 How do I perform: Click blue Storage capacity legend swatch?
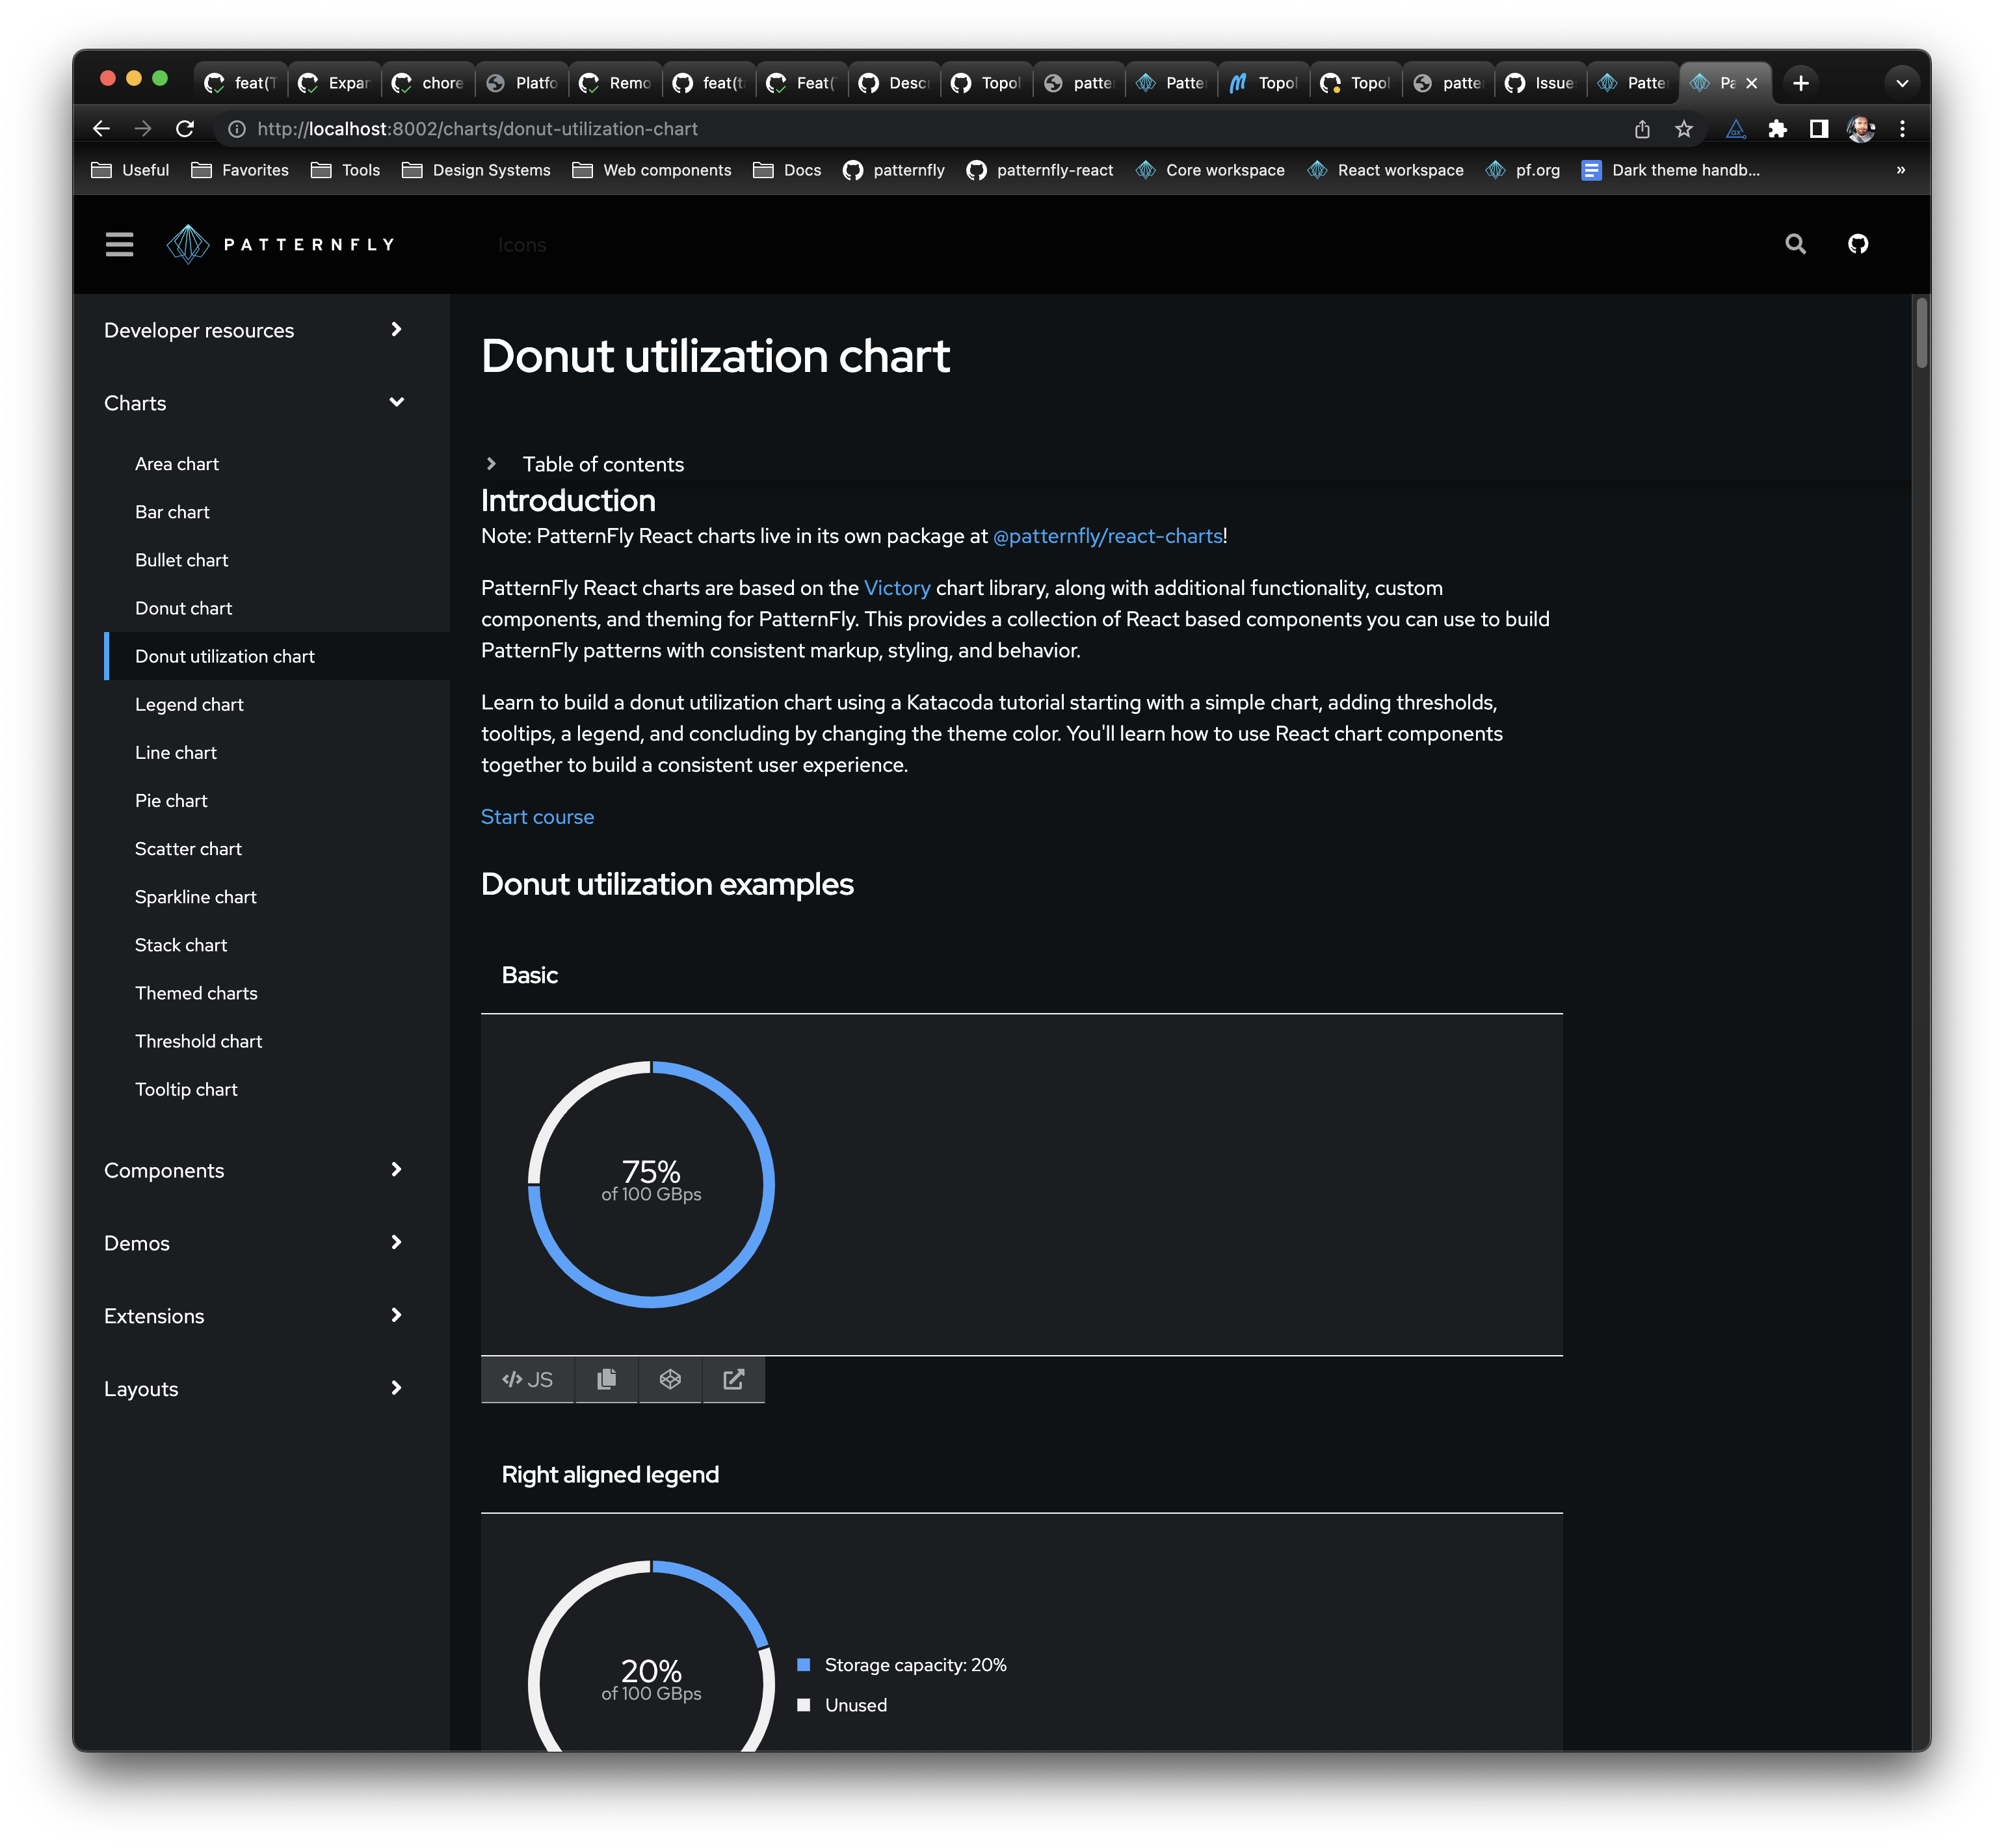803,1665
